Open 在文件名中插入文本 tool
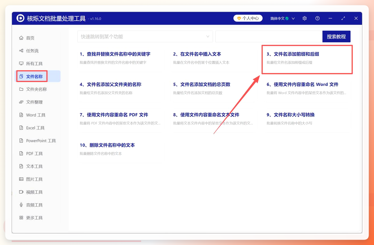Viewport: 374px width, 245px height. (197, 54)
